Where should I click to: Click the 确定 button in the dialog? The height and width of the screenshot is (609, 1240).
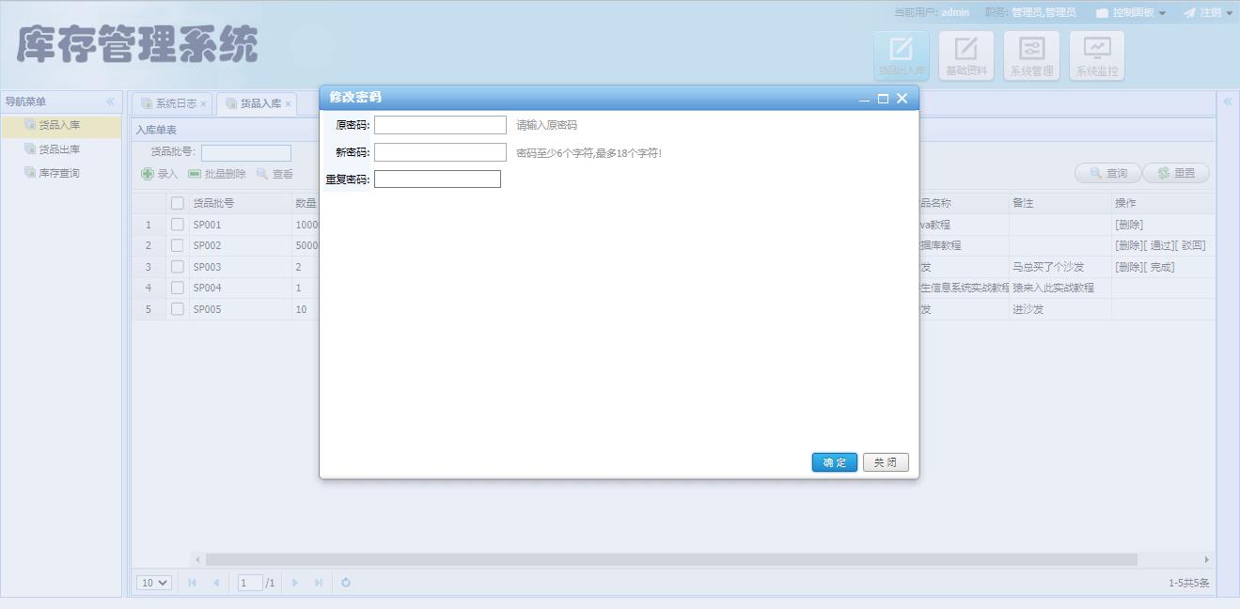(x=835, y=462)
